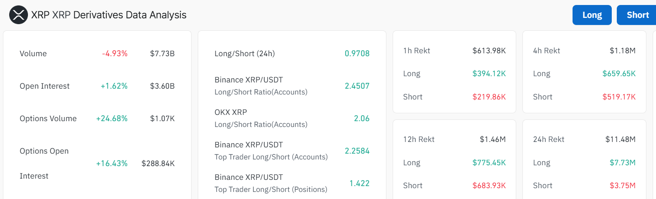Click the 12h Rekt Long $775.45K value

[x=489, y=162]
